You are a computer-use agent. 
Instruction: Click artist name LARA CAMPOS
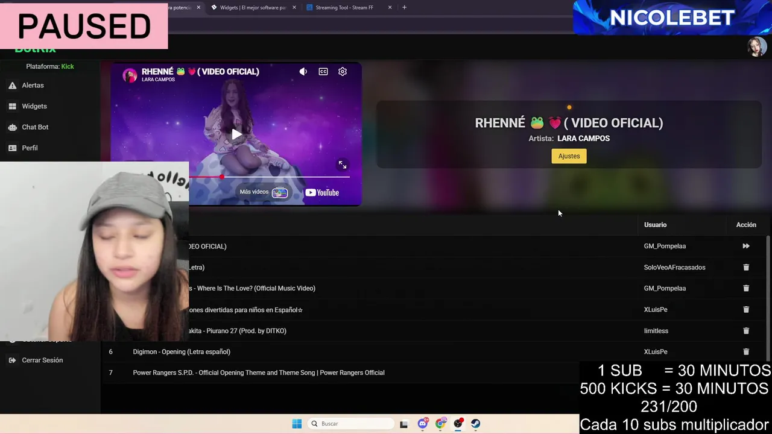[x=583, y=139]
